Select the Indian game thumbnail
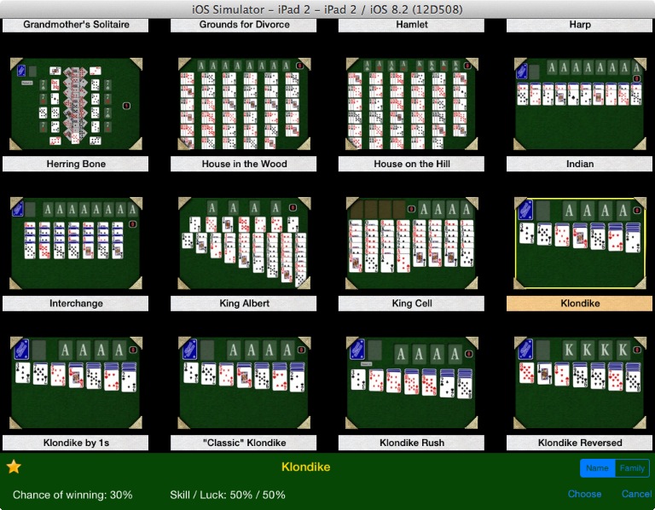 pyautogui.click(x=580, y=104)
